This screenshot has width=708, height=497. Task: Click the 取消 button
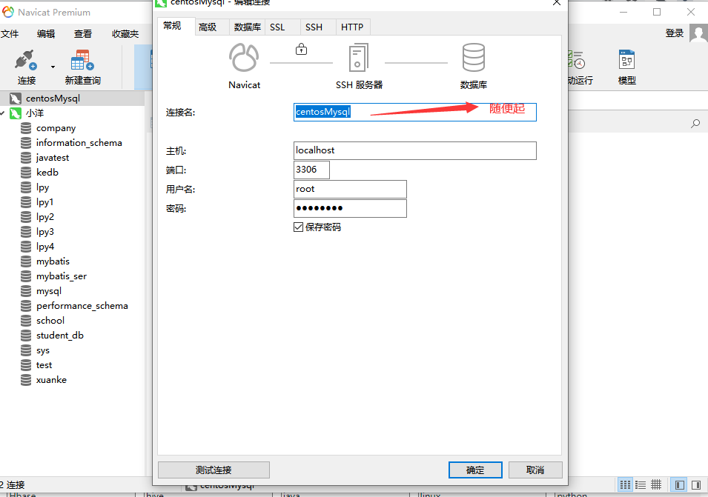coord(535,470)
